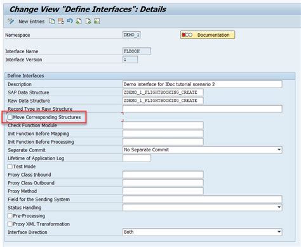The width and height of the screenshot is (301, 247).
Task: Click Field for the Sending System input
Action: pyautogui.click(x=203, y=199)
